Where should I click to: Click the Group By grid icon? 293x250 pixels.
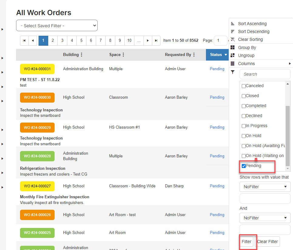pyautogui.click(x=232, y=47)
